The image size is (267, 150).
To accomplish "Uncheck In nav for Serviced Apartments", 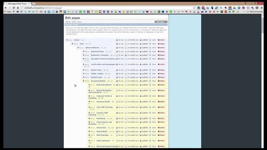I will (x=117, y=146).
